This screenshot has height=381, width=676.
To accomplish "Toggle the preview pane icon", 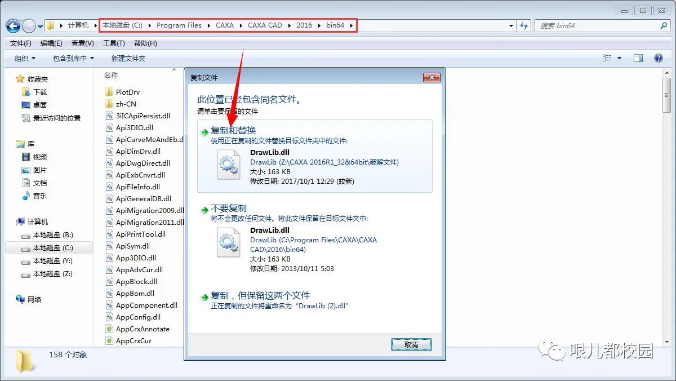I will [638, 58].
